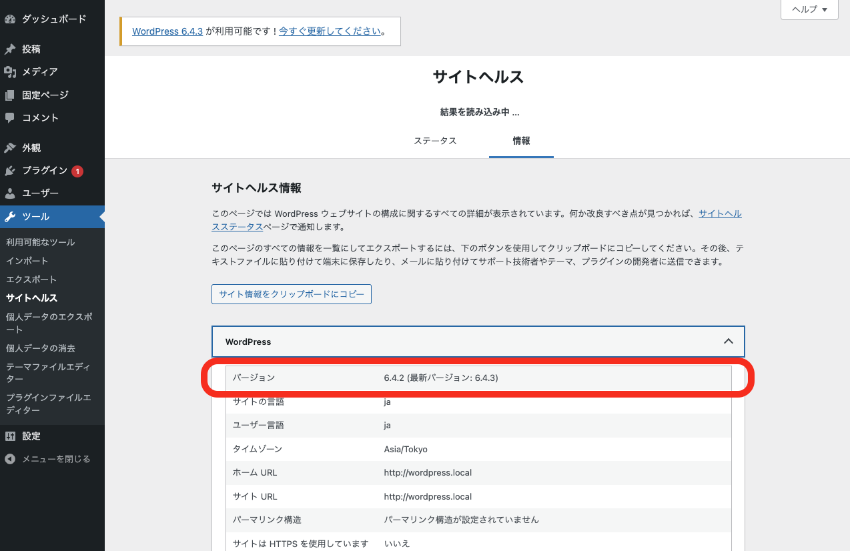Click the パーマリンク構造 row label

pyautogui.click(x=267, y=520)
